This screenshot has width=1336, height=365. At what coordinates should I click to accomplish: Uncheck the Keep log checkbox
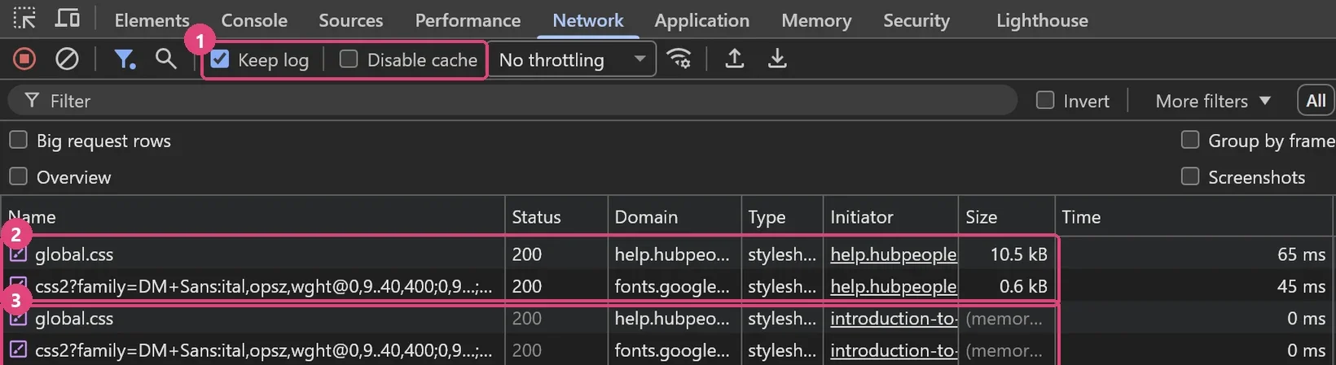click(220, 59)
